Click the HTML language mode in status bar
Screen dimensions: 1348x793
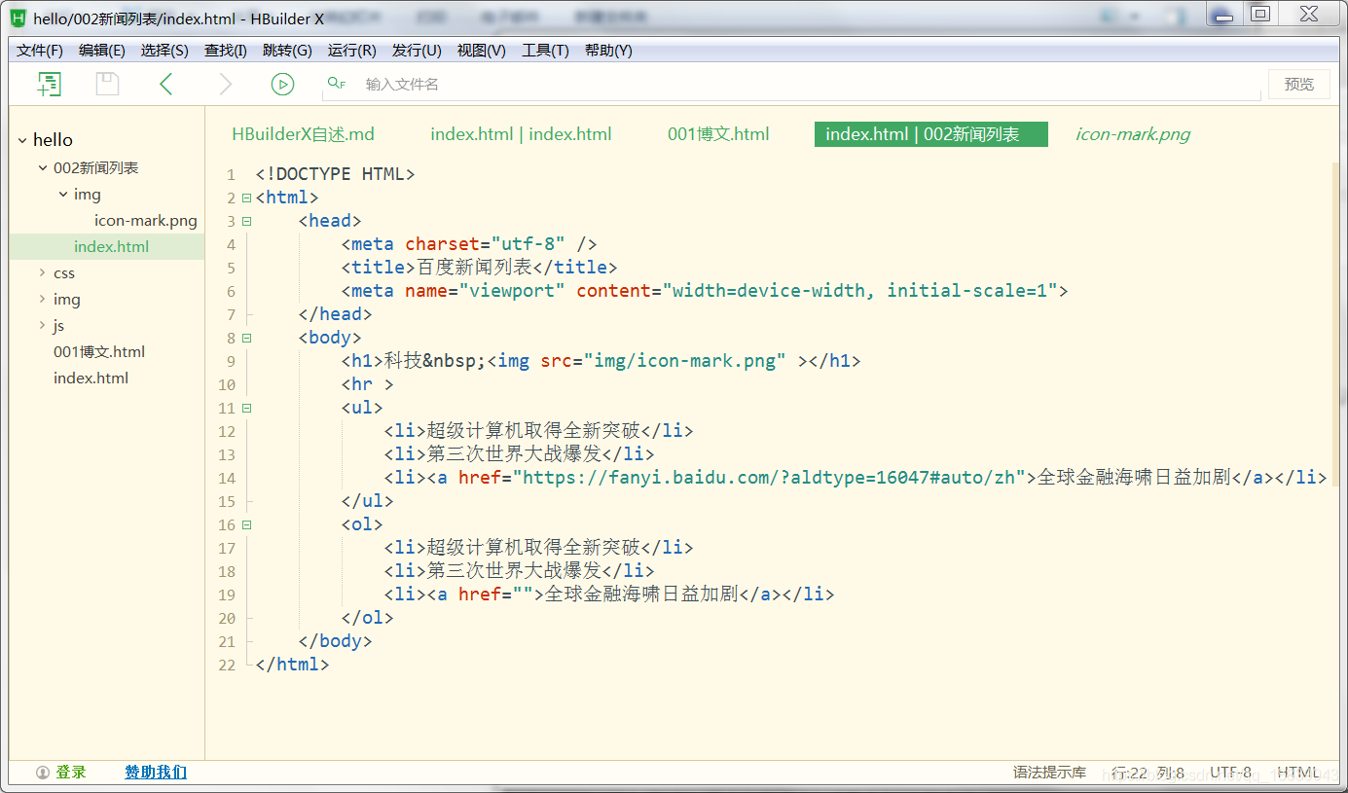(1298, 773)
